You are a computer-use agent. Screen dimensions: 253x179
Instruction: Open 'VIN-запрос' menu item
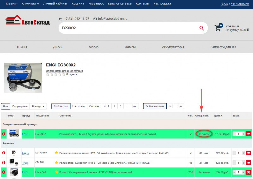[x=96, y=3]
